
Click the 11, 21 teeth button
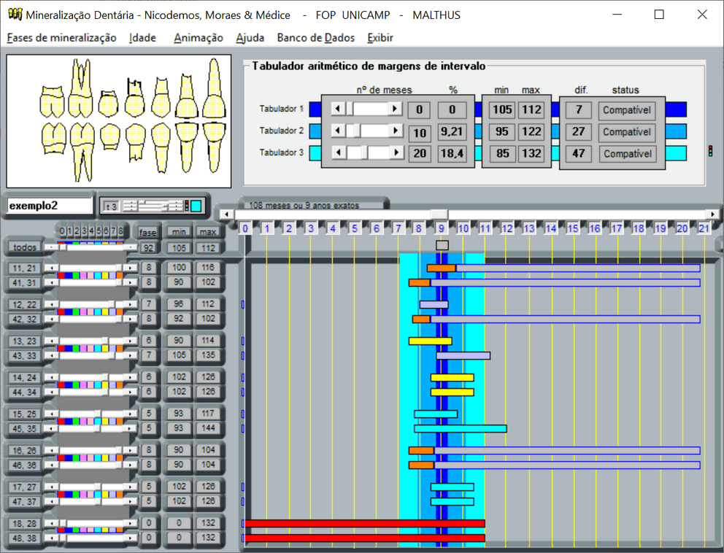tap(25, 268)
